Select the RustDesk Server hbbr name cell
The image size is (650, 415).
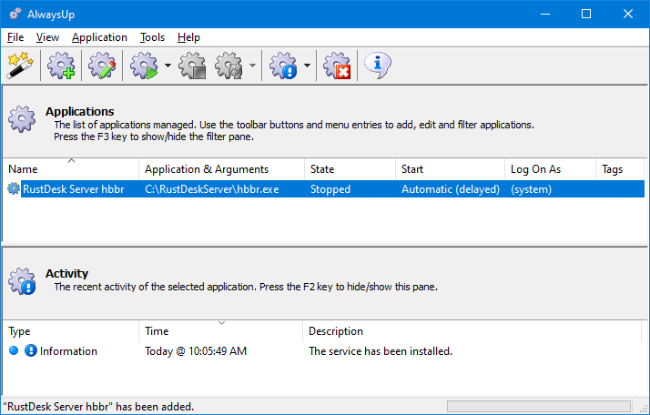(x=74, y=189)
